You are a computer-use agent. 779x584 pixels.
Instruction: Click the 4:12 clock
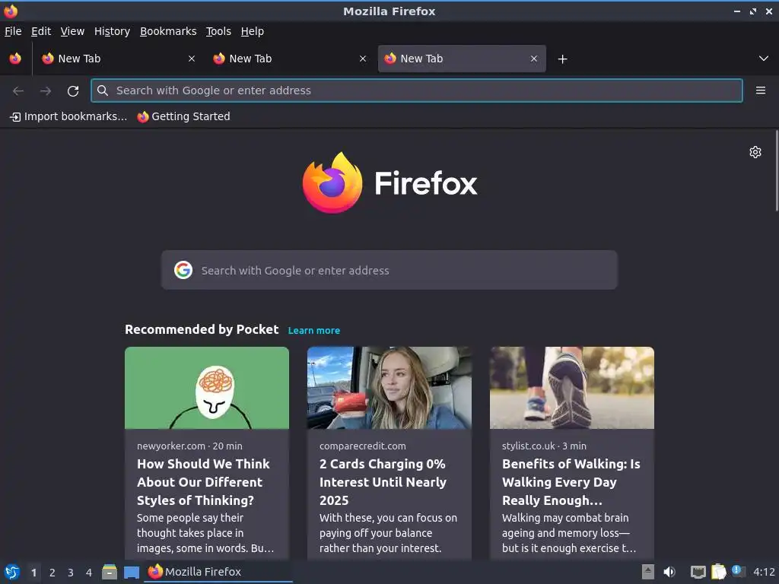coord(764,572)
